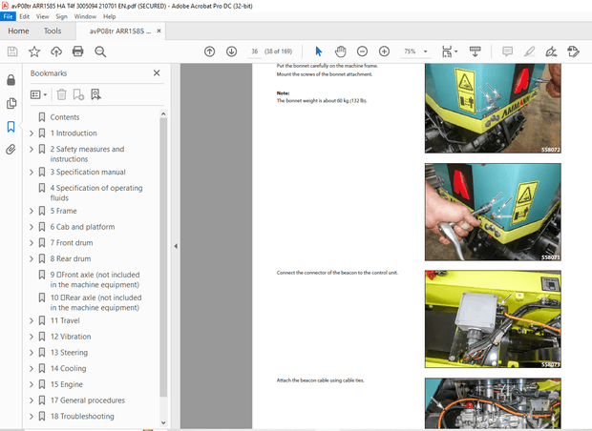Open the 17 General procedures bookmark
Image resolution: width=592 pixels, height=431 pixels.
coord(88,400)
